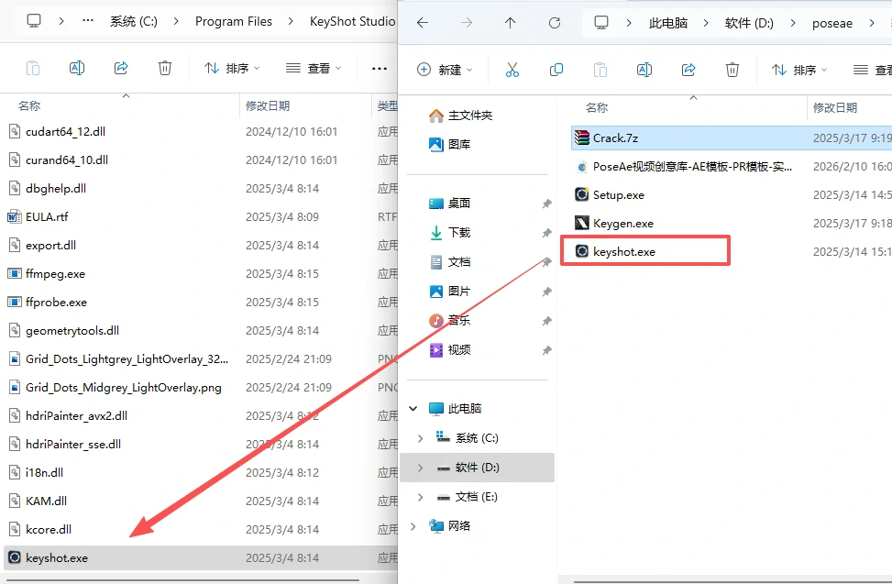Click Rename icon in left window toolbar
The width and height of the screenshot is (892, 584).
click(77, 68)
